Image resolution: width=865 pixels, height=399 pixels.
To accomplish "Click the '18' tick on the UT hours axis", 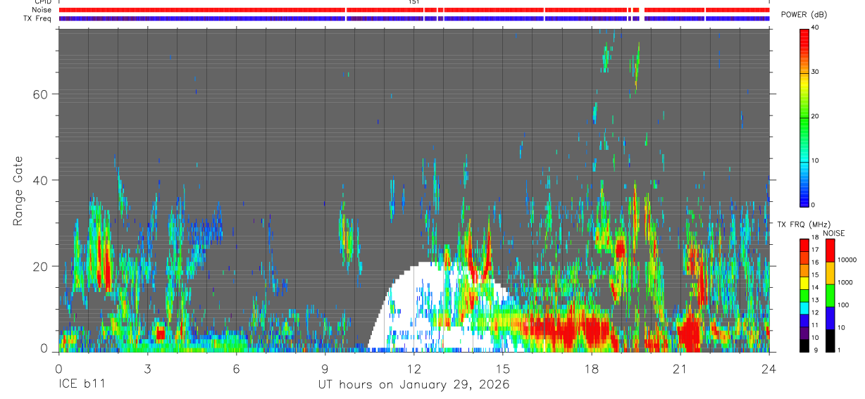I will pos(592,369).
